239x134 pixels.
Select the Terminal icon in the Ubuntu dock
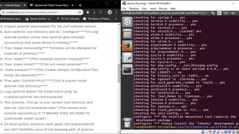[x=127, y=70]
